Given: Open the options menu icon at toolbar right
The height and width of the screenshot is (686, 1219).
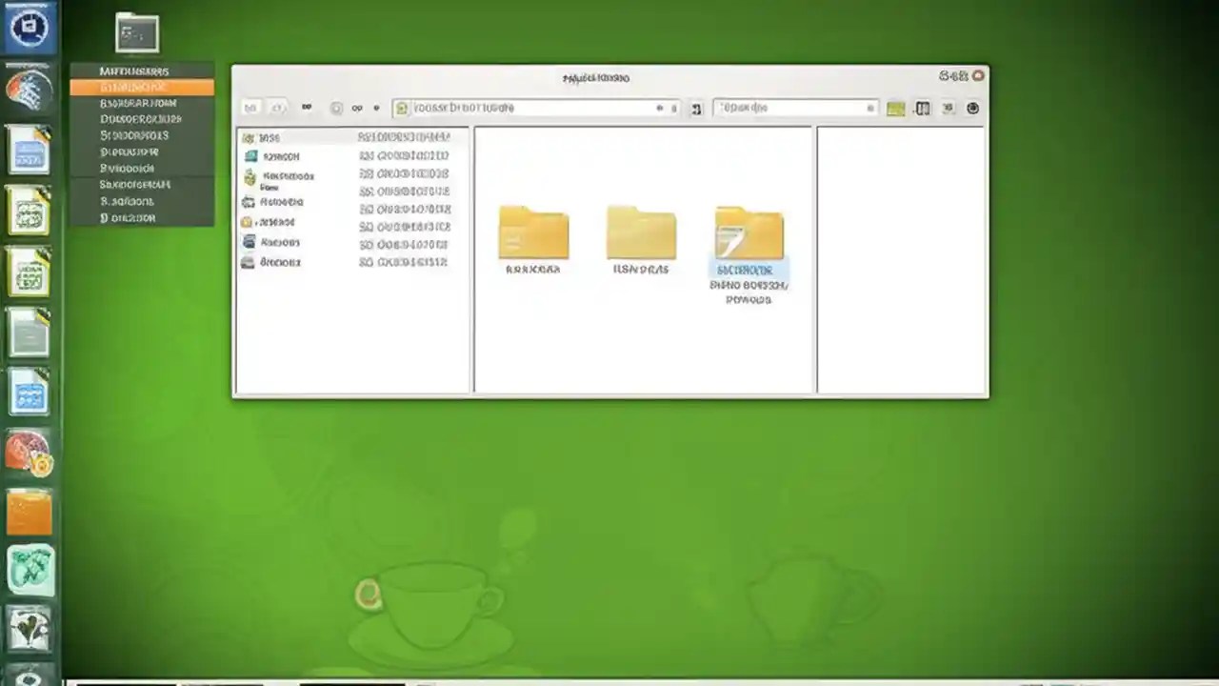Looking at the screenshot, I should (x=972, y=108).
